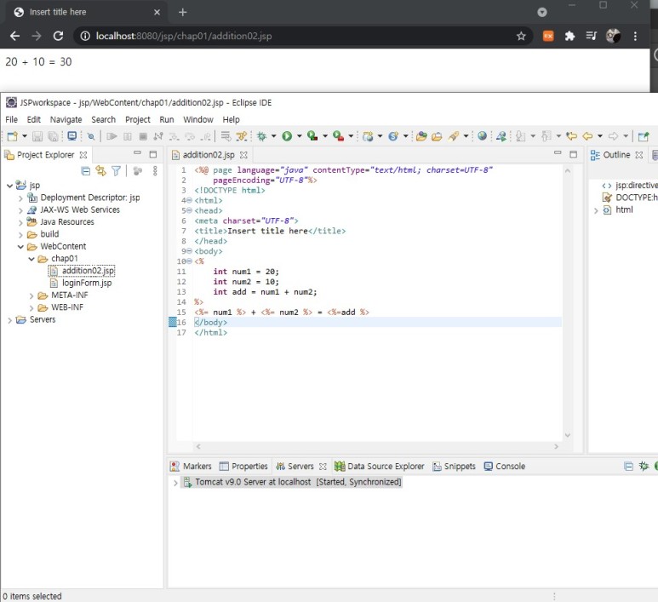658x602 pixels.
Task: Click the green Run button in Eclipse toolbar
Action: point(287,136)
